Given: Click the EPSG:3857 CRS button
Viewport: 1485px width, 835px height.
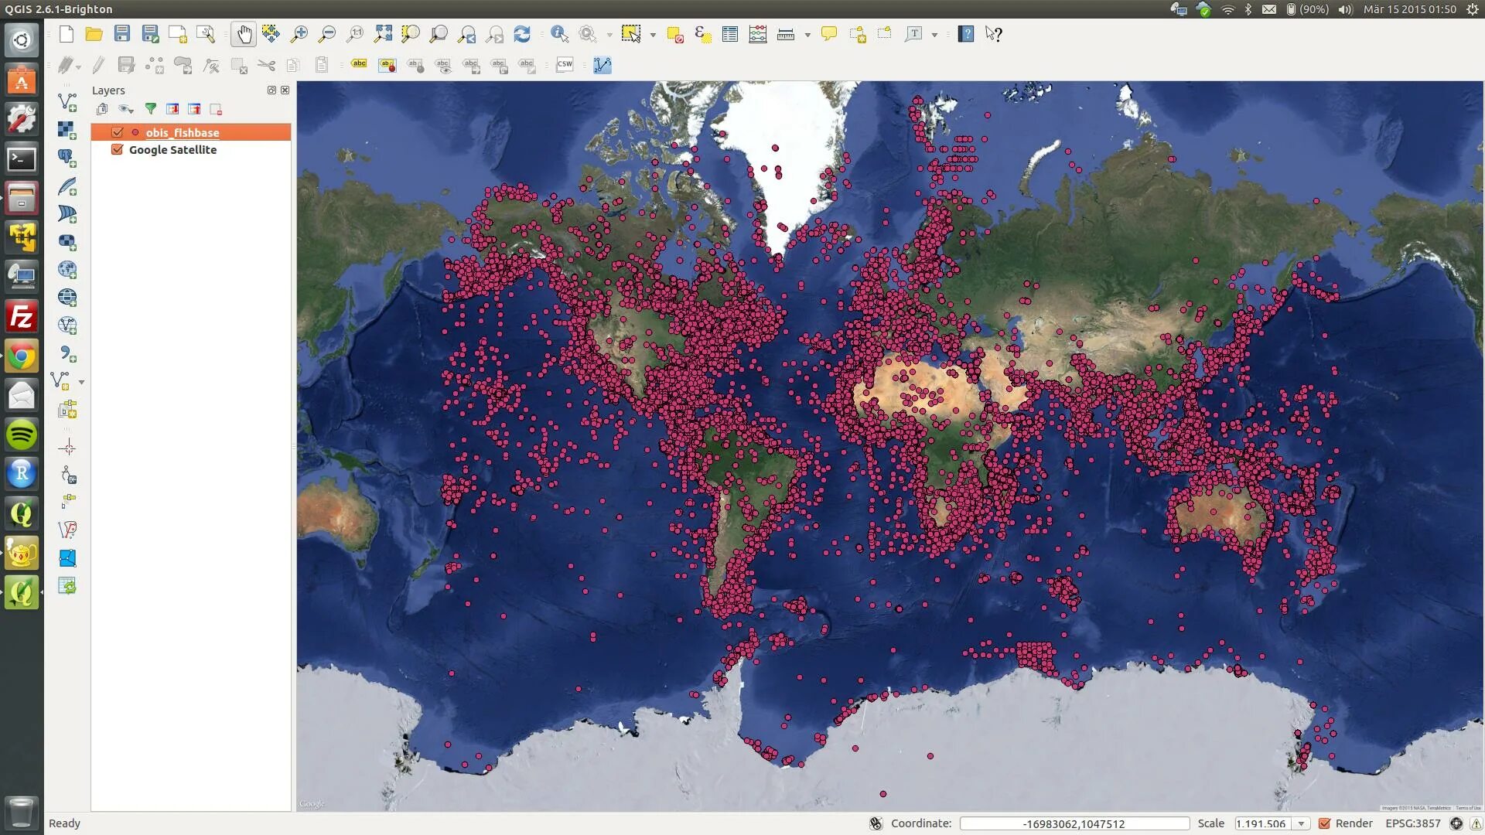Looking at the screenshot, I should pos(1412,823).
